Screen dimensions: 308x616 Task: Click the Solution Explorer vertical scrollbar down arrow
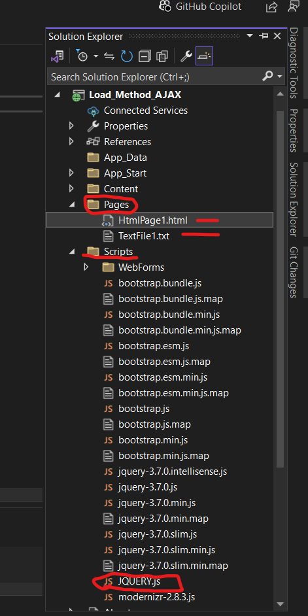coord(280,604)
